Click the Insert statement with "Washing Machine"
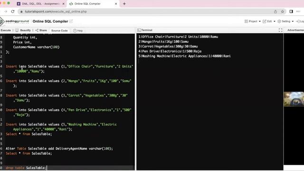This screenshot has width=304, height=171. coord(61,127)
